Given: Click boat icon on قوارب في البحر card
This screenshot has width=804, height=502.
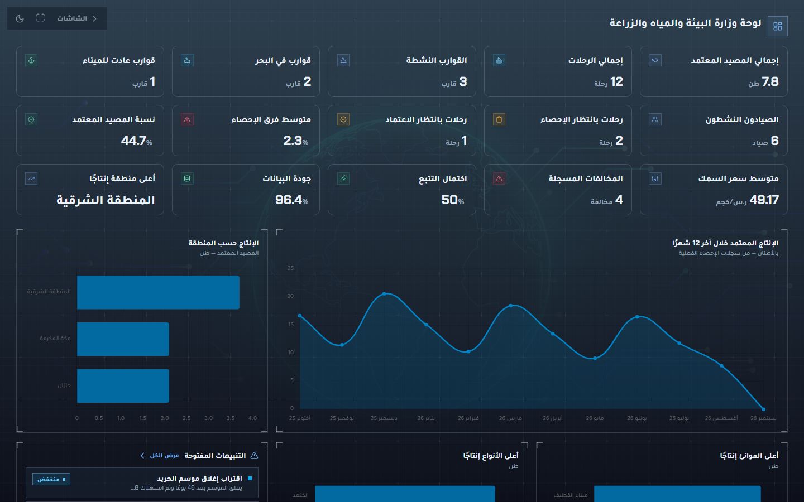Looking at the screenshot, I should click(x=187, y=60).
